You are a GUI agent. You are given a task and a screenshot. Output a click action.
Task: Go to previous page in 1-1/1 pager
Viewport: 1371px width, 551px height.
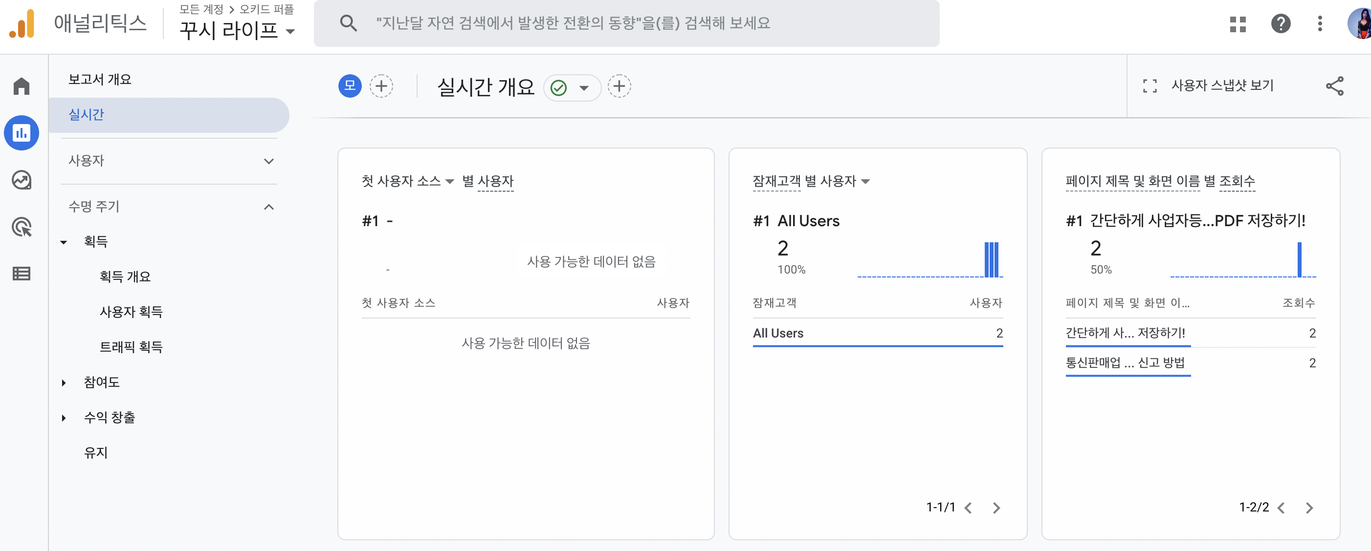(968, 508)
